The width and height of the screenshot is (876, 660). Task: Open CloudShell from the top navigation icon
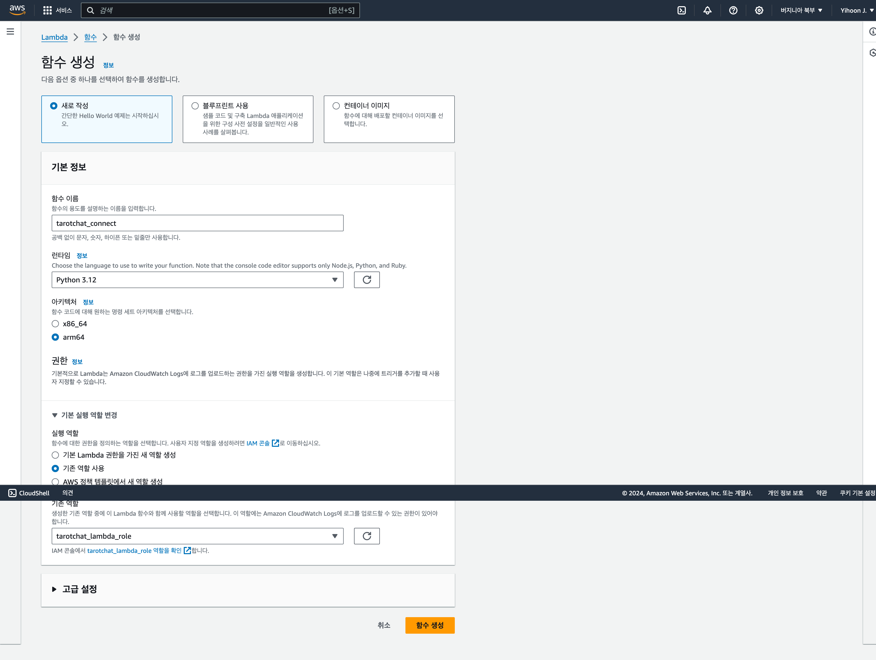coord(681,10)
